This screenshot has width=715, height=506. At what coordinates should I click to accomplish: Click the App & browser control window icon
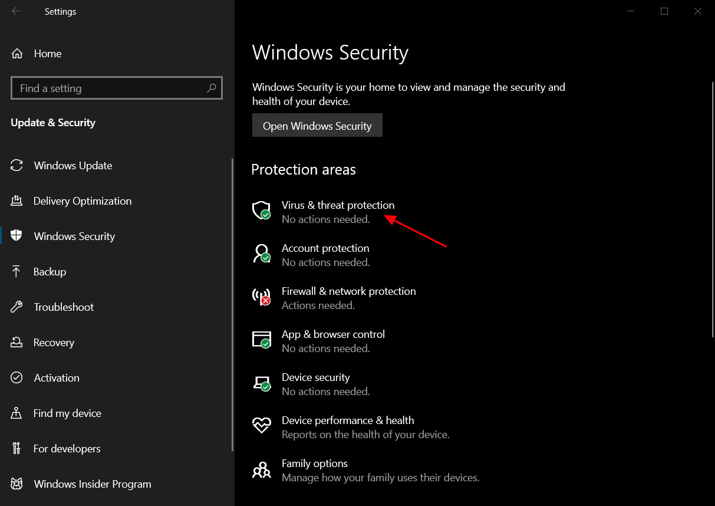click(261, 340)
